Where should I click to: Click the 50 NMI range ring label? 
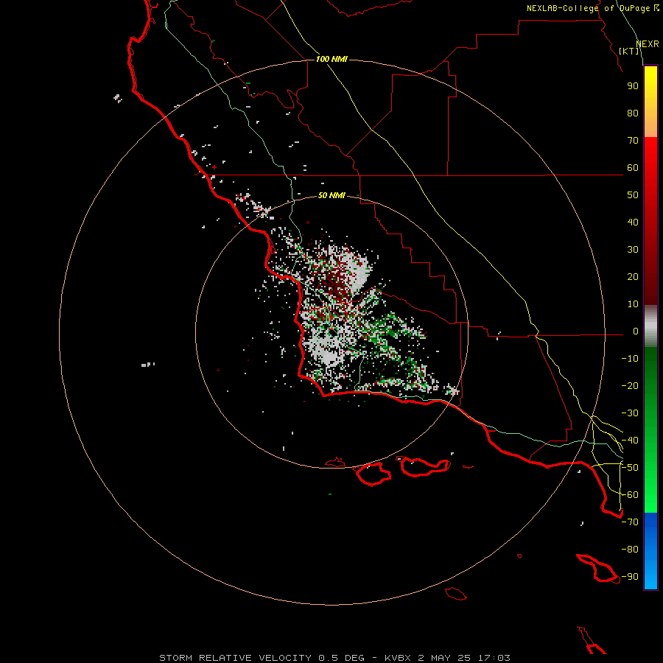(331, 195)
